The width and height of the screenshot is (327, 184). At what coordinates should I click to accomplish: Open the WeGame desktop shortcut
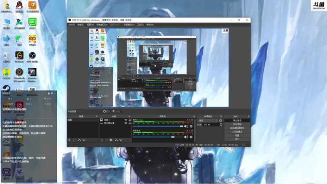click(19, 57)
